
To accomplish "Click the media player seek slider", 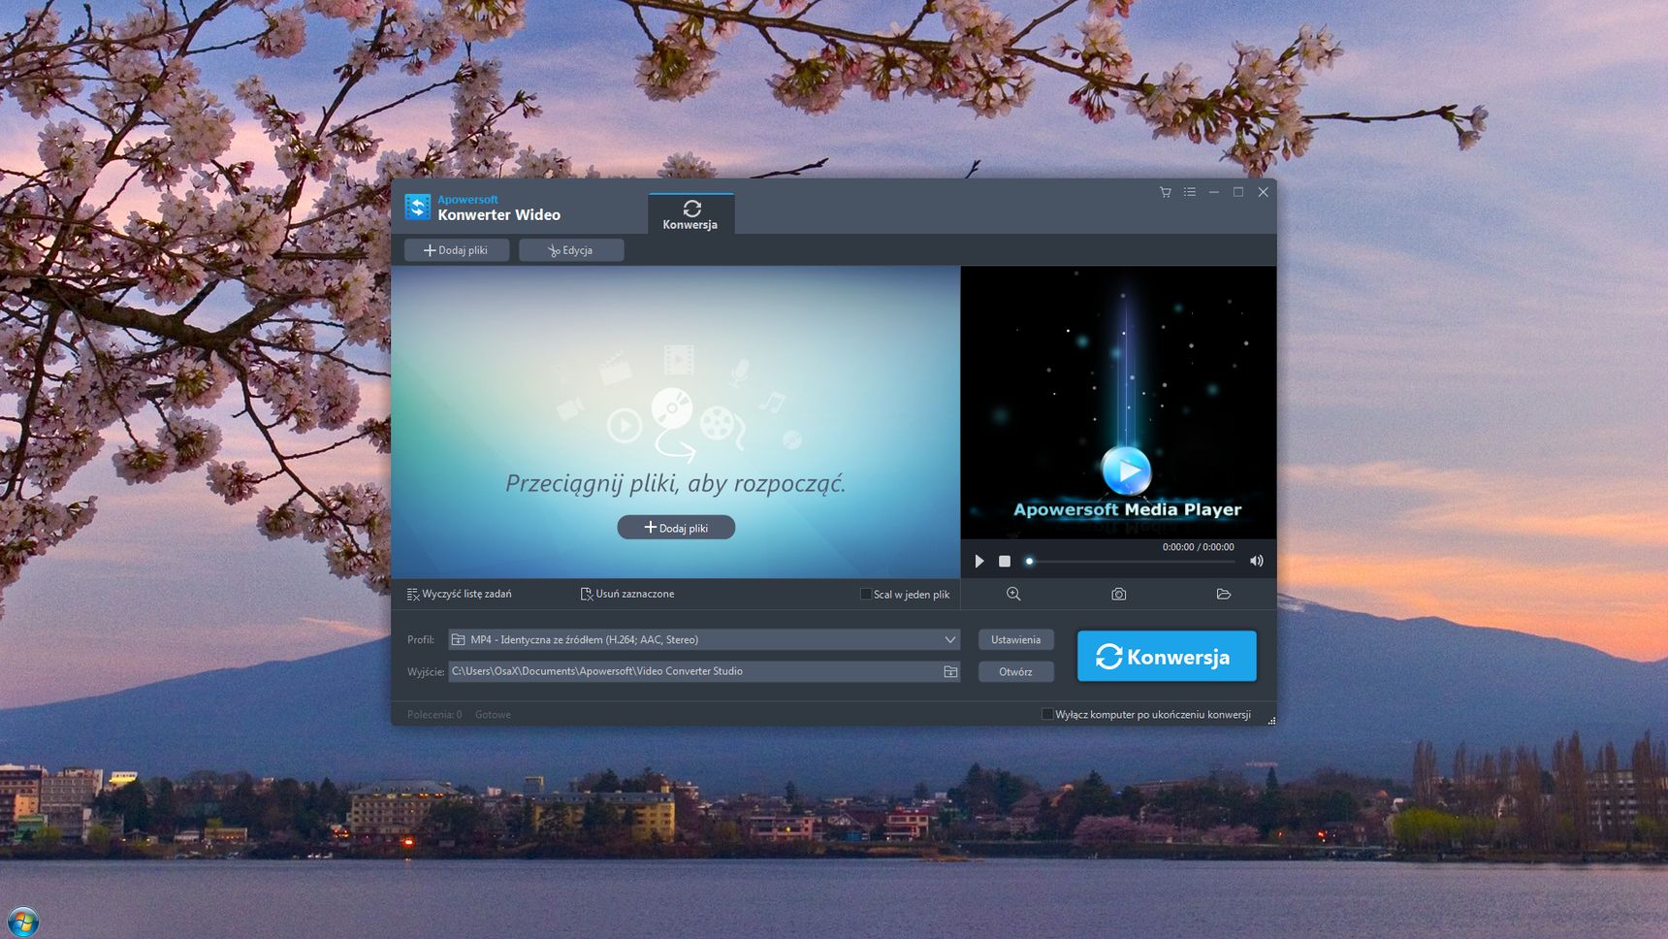I will [x=1131, y=561].
